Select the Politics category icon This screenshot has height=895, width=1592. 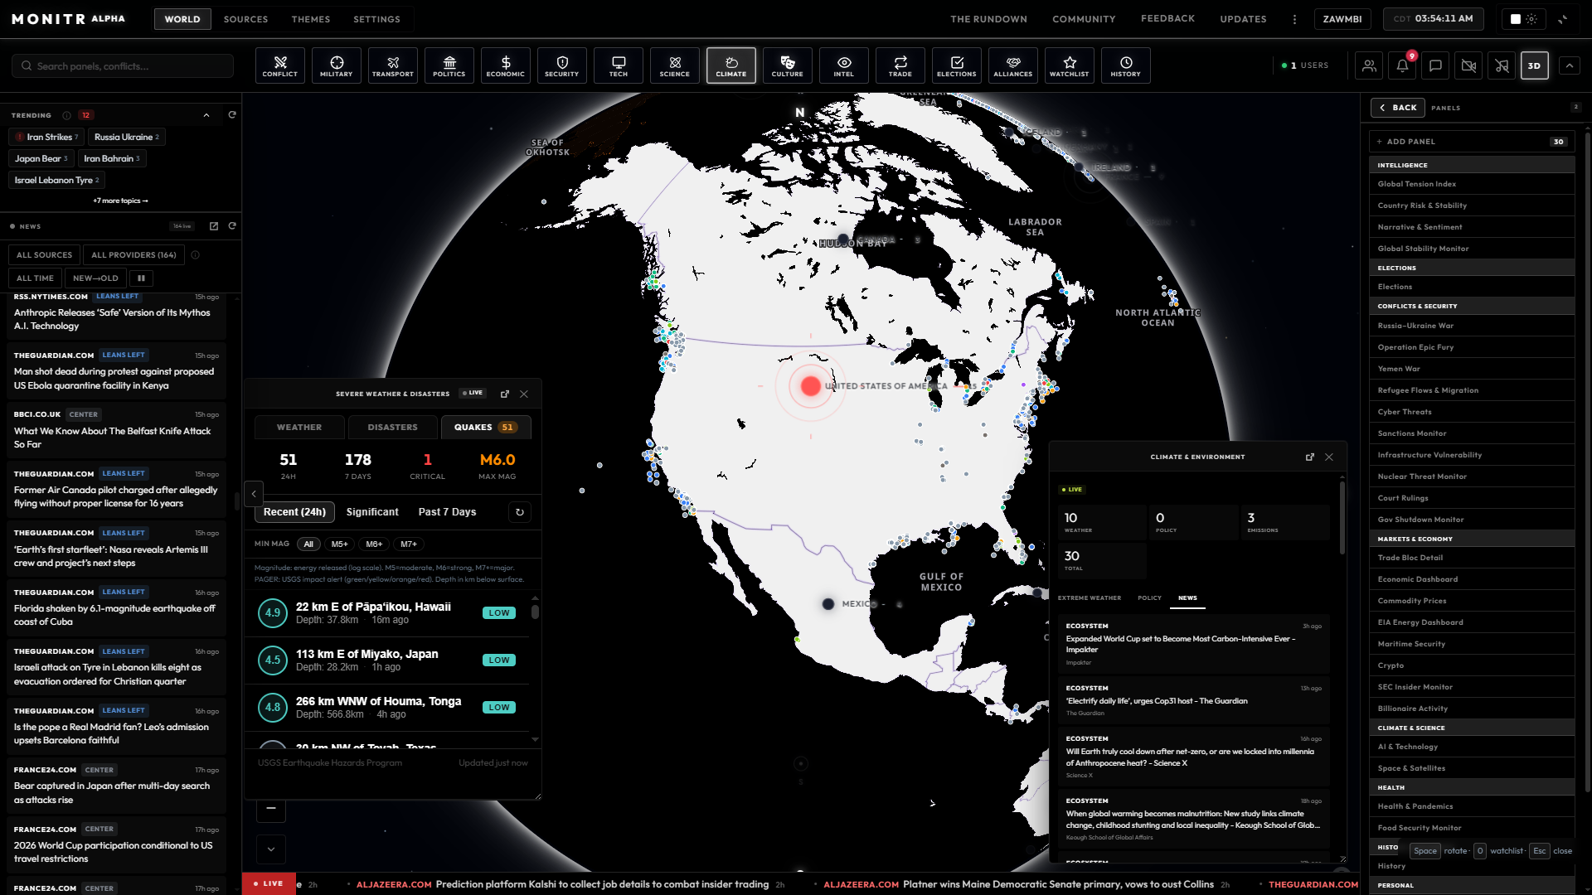(x=449, y=65)
